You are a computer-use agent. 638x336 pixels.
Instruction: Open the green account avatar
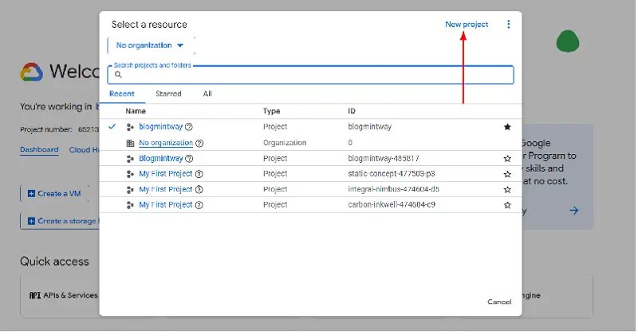[x=568, y=42]
